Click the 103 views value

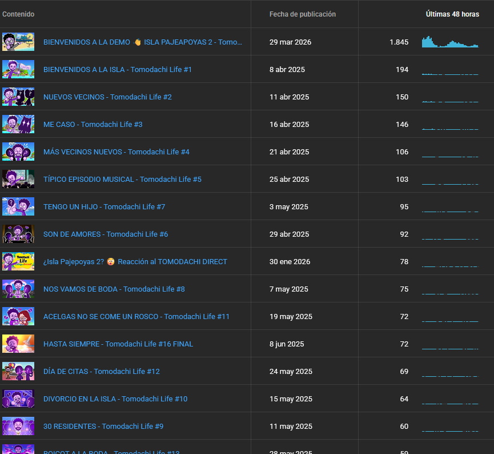(x=402, y=179)
